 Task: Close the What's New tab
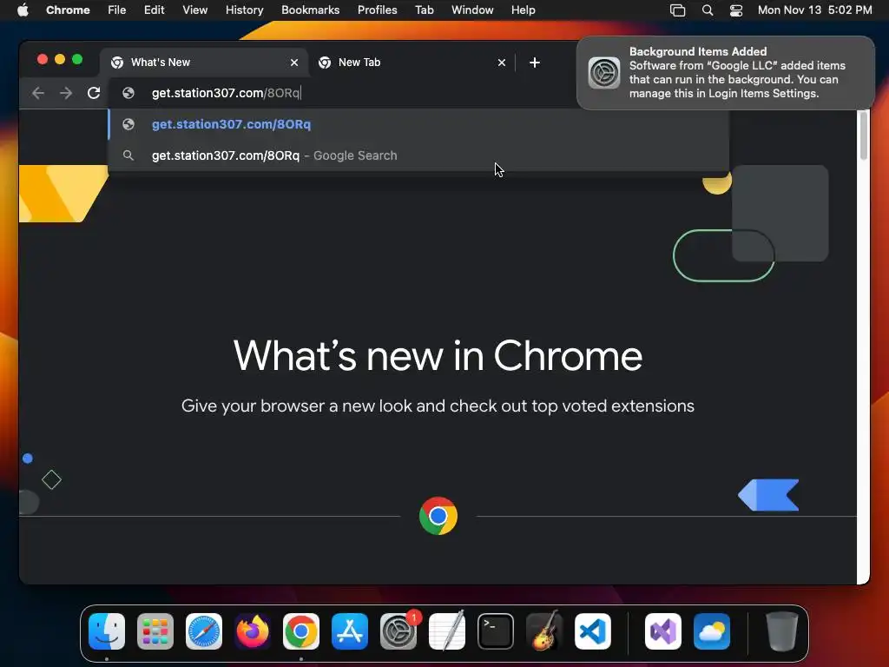coord(294,63)
